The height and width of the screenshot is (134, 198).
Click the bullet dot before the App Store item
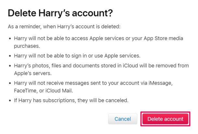pos(10,39)
